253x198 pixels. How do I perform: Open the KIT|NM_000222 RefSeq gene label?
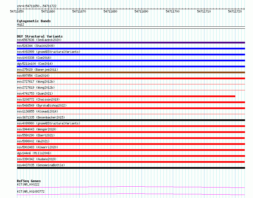28,184
